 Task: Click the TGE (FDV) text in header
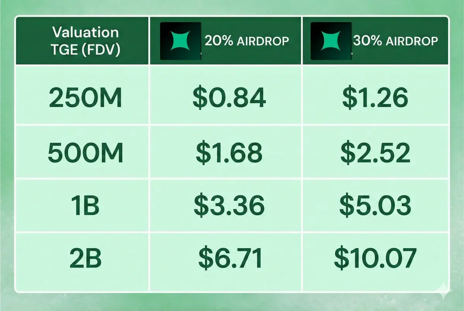point(86,50)
